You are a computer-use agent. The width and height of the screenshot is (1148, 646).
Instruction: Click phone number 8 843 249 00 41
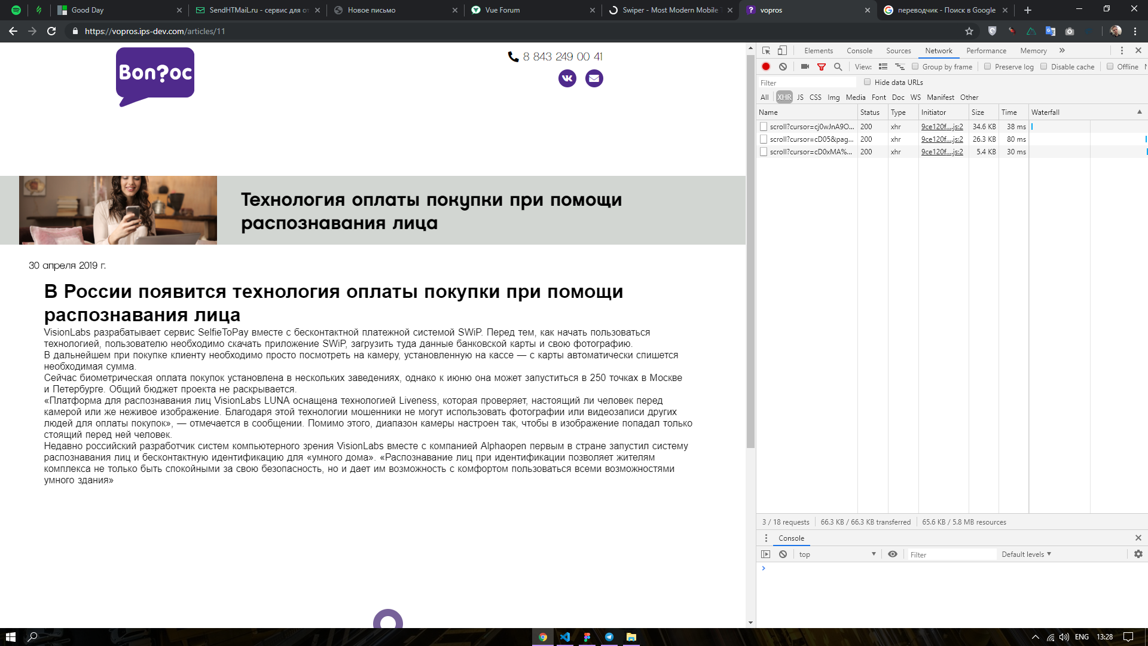coord(563,57)
